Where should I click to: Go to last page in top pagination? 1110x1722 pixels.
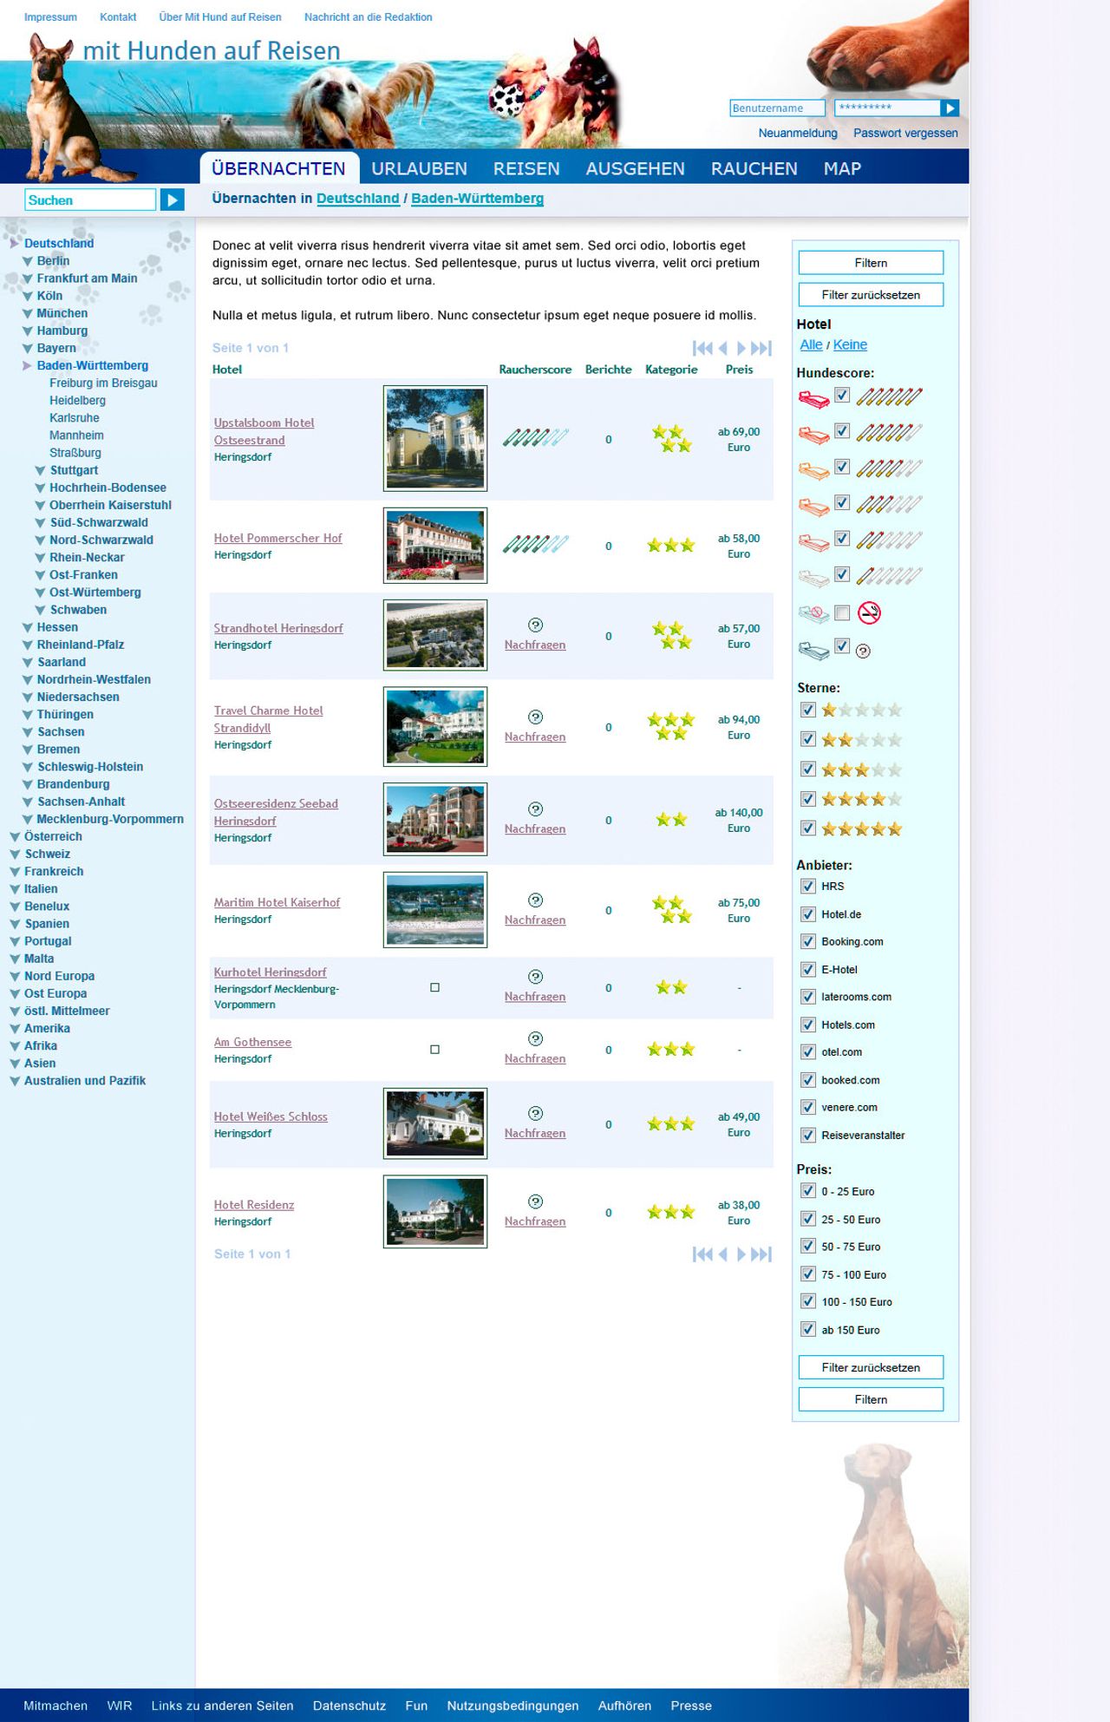pyautogui.click(x=761, y=349)
